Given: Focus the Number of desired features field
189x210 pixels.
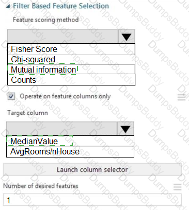Looking at the screenshot, I should pos(92,200).
